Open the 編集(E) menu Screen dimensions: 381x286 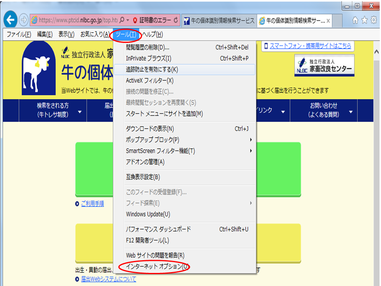pyautogui.click(x=45, y=35)
